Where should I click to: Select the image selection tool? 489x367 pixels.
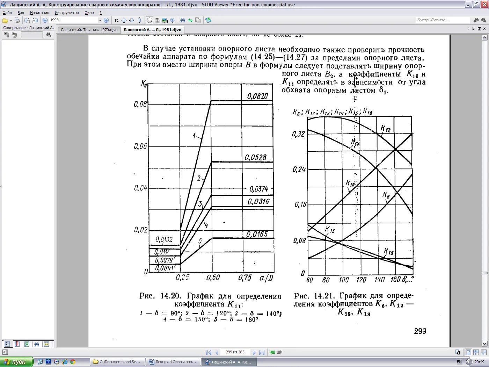click(x=165, y=20)
